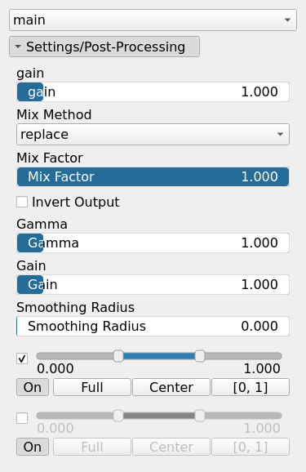Collapse Settings/Post-Processing section
306x472 pixels.
[104, 47]
